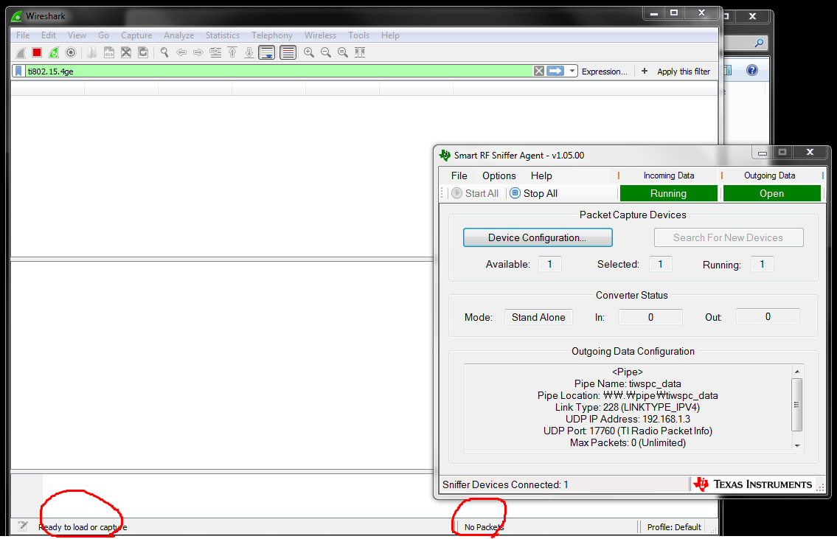Viewport: 837px width, 539px height.
Task: Open Sniffer Agent Options menu
Action: tap(499, 175)
